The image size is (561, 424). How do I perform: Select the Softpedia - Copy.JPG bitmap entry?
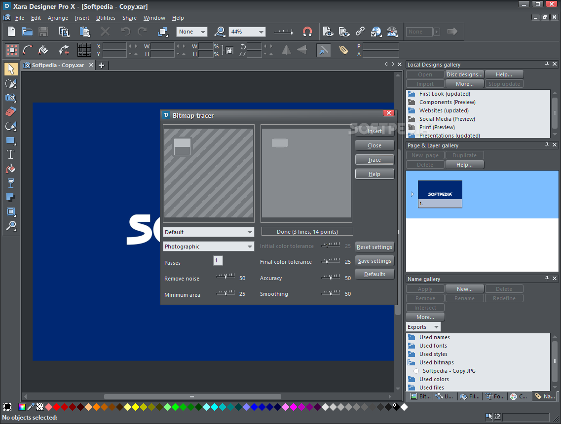pos(449,371)
